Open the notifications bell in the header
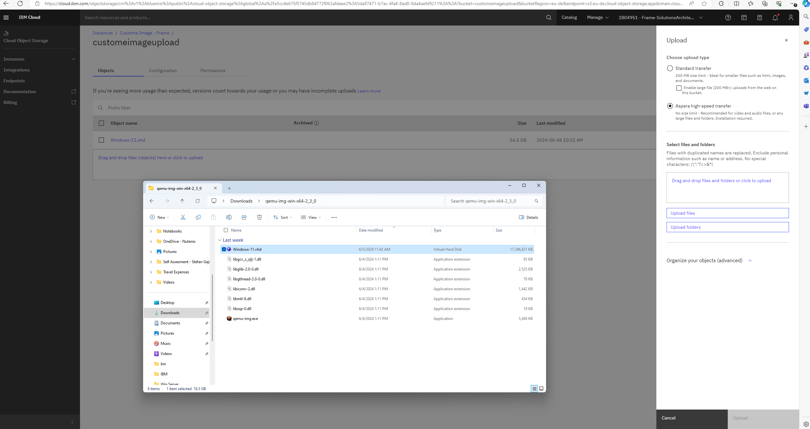810x429 pixels. 775,18
